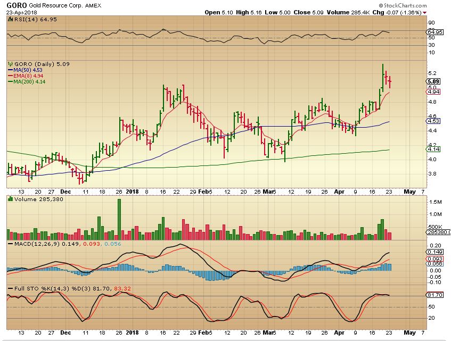Click the 5.2 price axis label

click(x=432, y=73)
